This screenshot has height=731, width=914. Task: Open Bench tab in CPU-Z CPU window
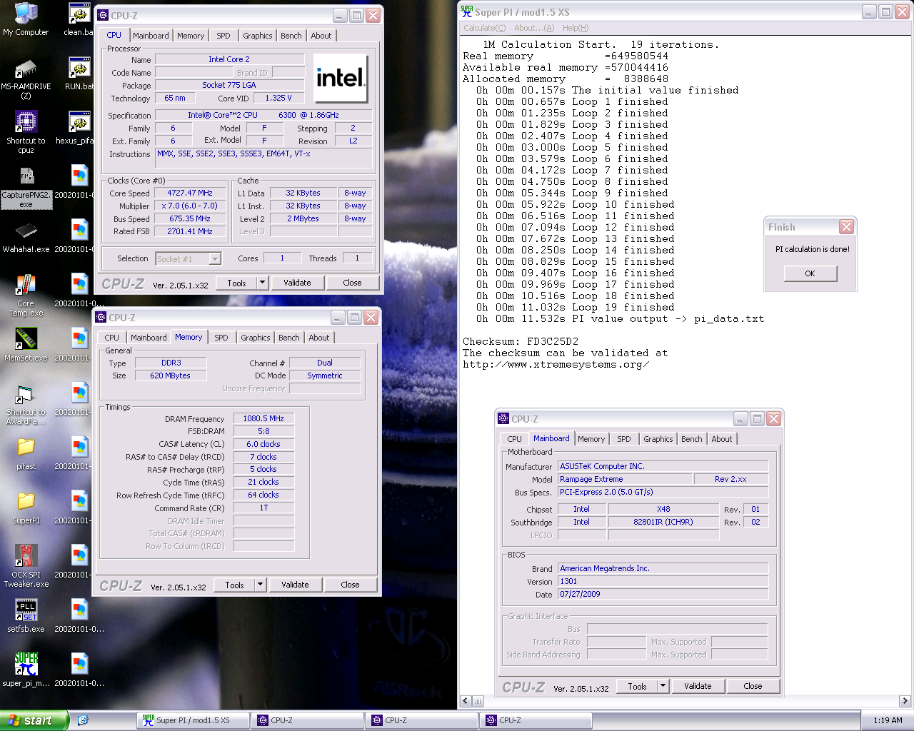291,36
